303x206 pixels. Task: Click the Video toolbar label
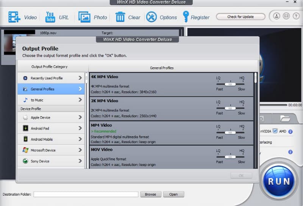pos(30,17)
